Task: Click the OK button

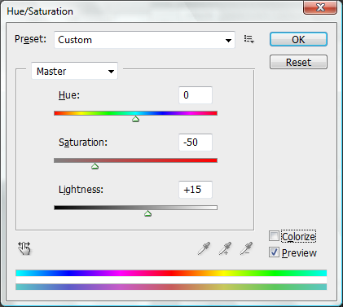Action: point(298,39)
